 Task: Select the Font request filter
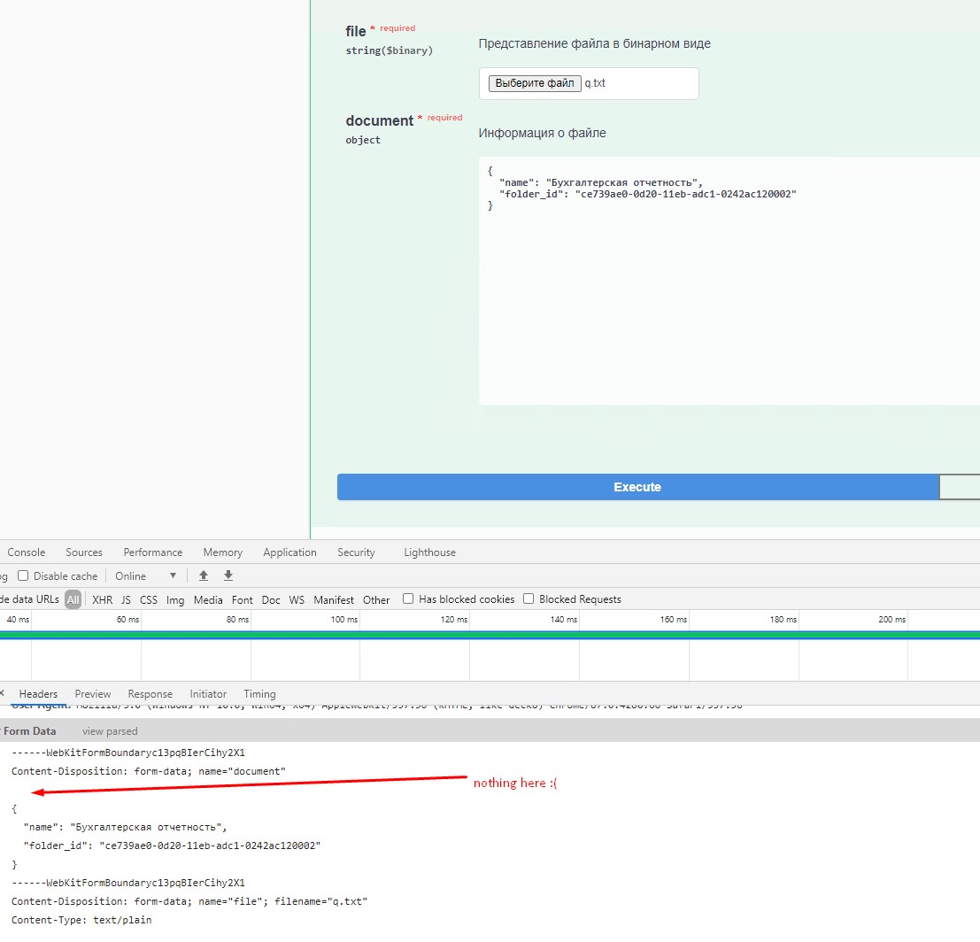pyautogui.click(x=242, y=599)
